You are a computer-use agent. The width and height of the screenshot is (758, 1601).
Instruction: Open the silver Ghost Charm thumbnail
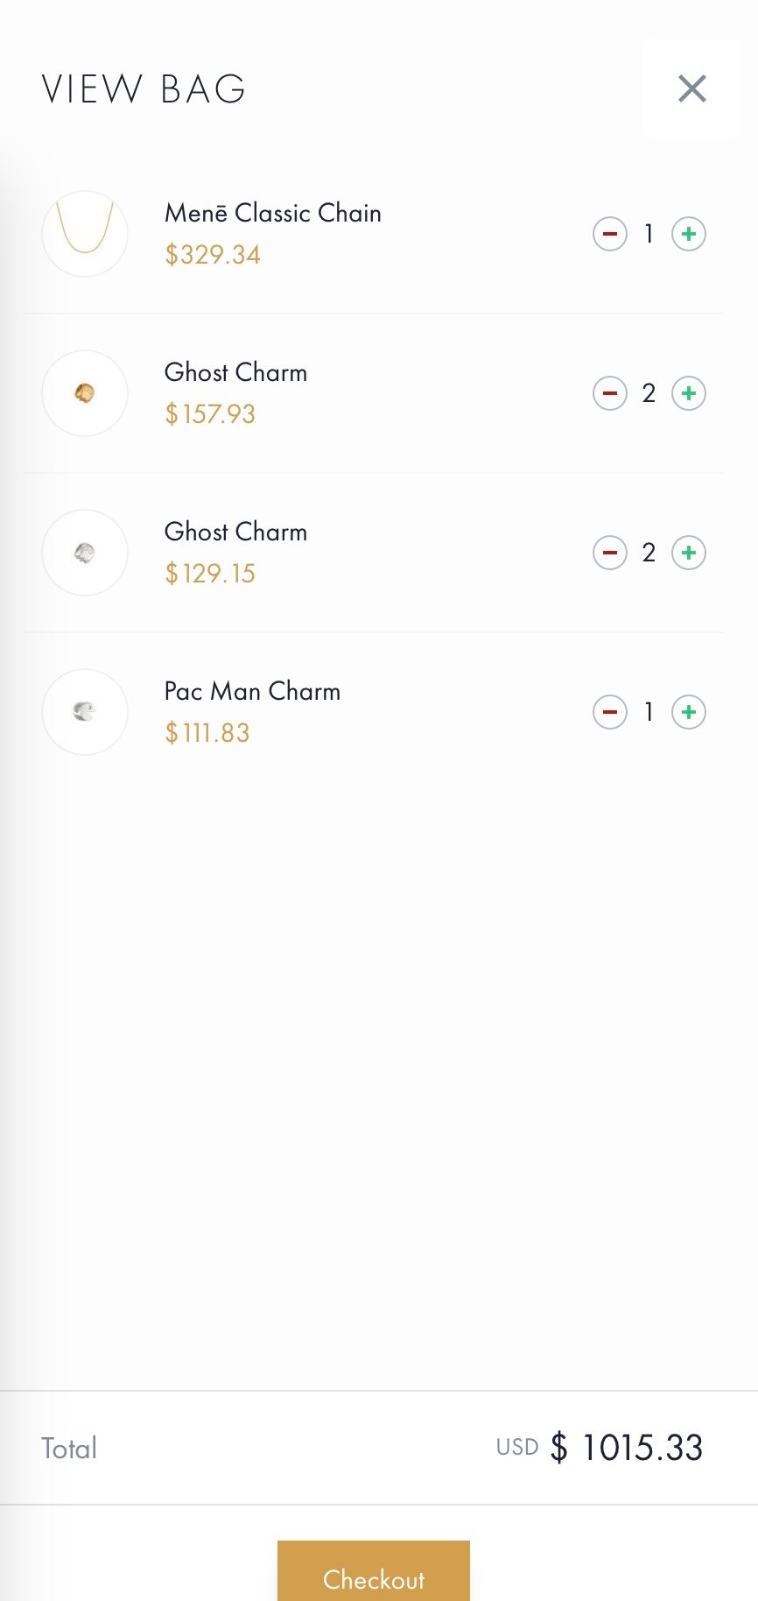pyautogui.click(x=85, y=553)
